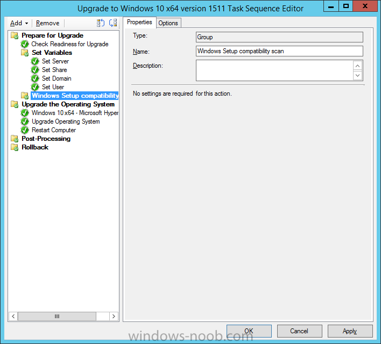Maximize the Task Sequence Editor window
This screenshot has width=381, height=344.
click(x=346, y=6)
